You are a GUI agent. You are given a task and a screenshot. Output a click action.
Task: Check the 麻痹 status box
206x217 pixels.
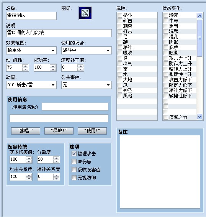[x=166, y=48]
